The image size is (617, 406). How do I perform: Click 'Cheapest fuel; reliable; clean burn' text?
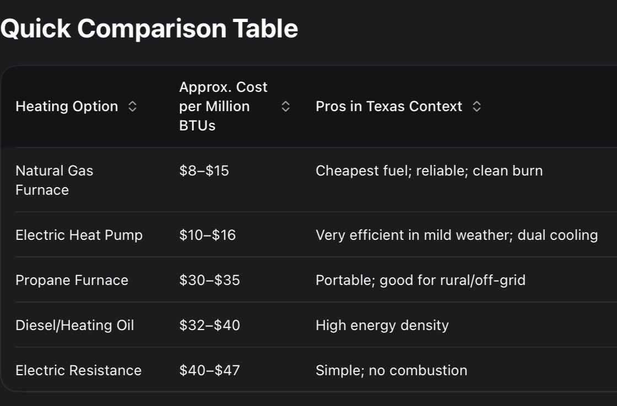pyautogui.click(x=429, y=171)
